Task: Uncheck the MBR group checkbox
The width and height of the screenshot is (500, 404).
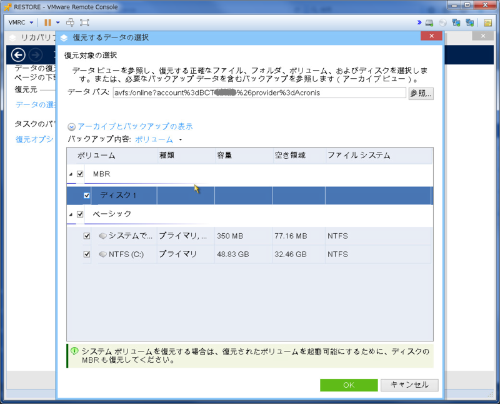Action: pyautogui.click(x=80, y=174)
